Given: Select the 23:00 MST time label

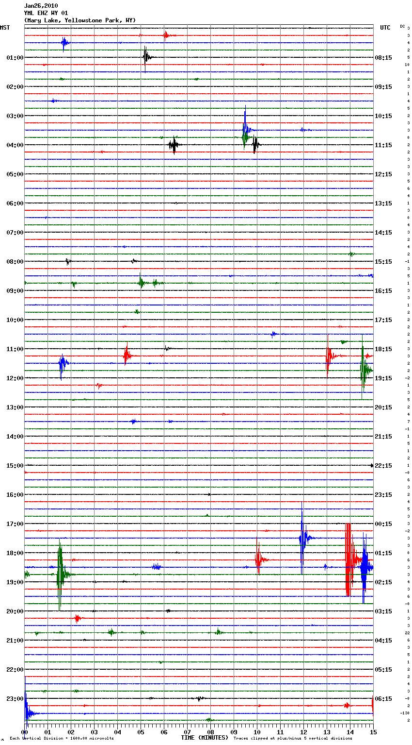Looking at the screenshot, I should pos(15,699).
